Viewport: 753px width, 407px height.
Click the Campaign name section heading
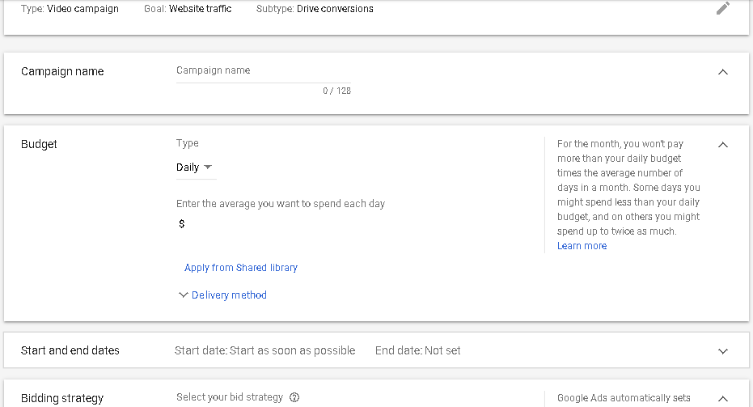pos(62,71)
